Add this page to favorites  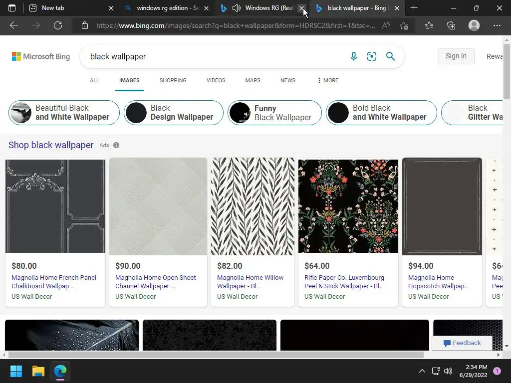point(404,25)
